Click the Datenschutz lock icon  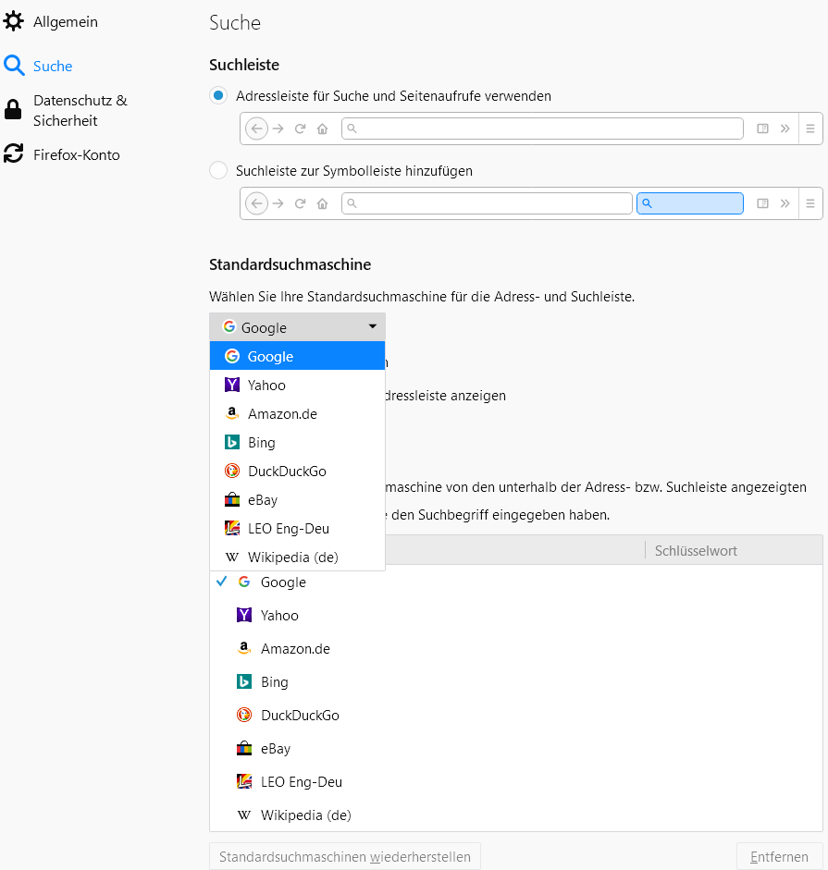coord(13,110)
